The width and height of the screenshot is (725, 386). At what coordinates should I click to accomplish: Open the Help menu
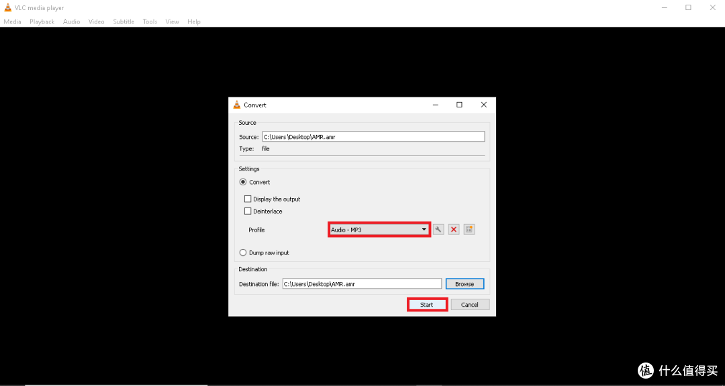[x=194, y=21]
